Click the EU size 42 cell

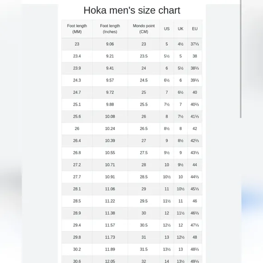[x=195, y=129]
